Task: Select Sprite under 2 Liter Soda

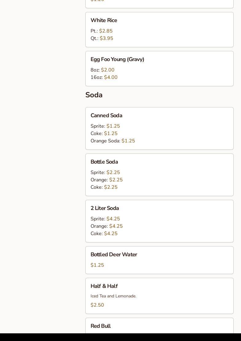Action: pos(105,219)
